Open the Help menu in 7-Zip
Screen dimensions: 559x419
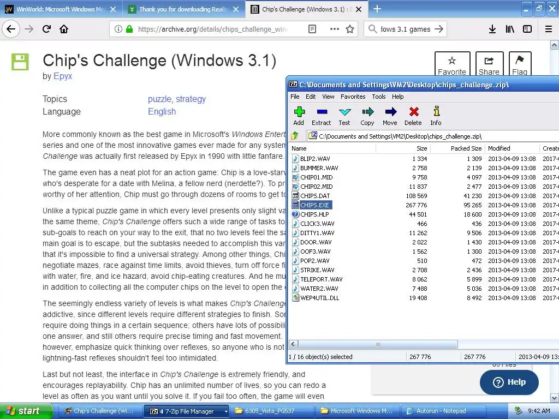point(397,97)
